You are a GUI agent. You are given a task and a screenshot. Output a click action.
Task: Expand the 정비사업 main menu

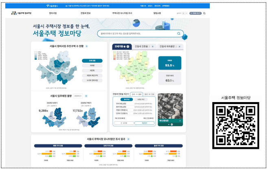point(53,13)
